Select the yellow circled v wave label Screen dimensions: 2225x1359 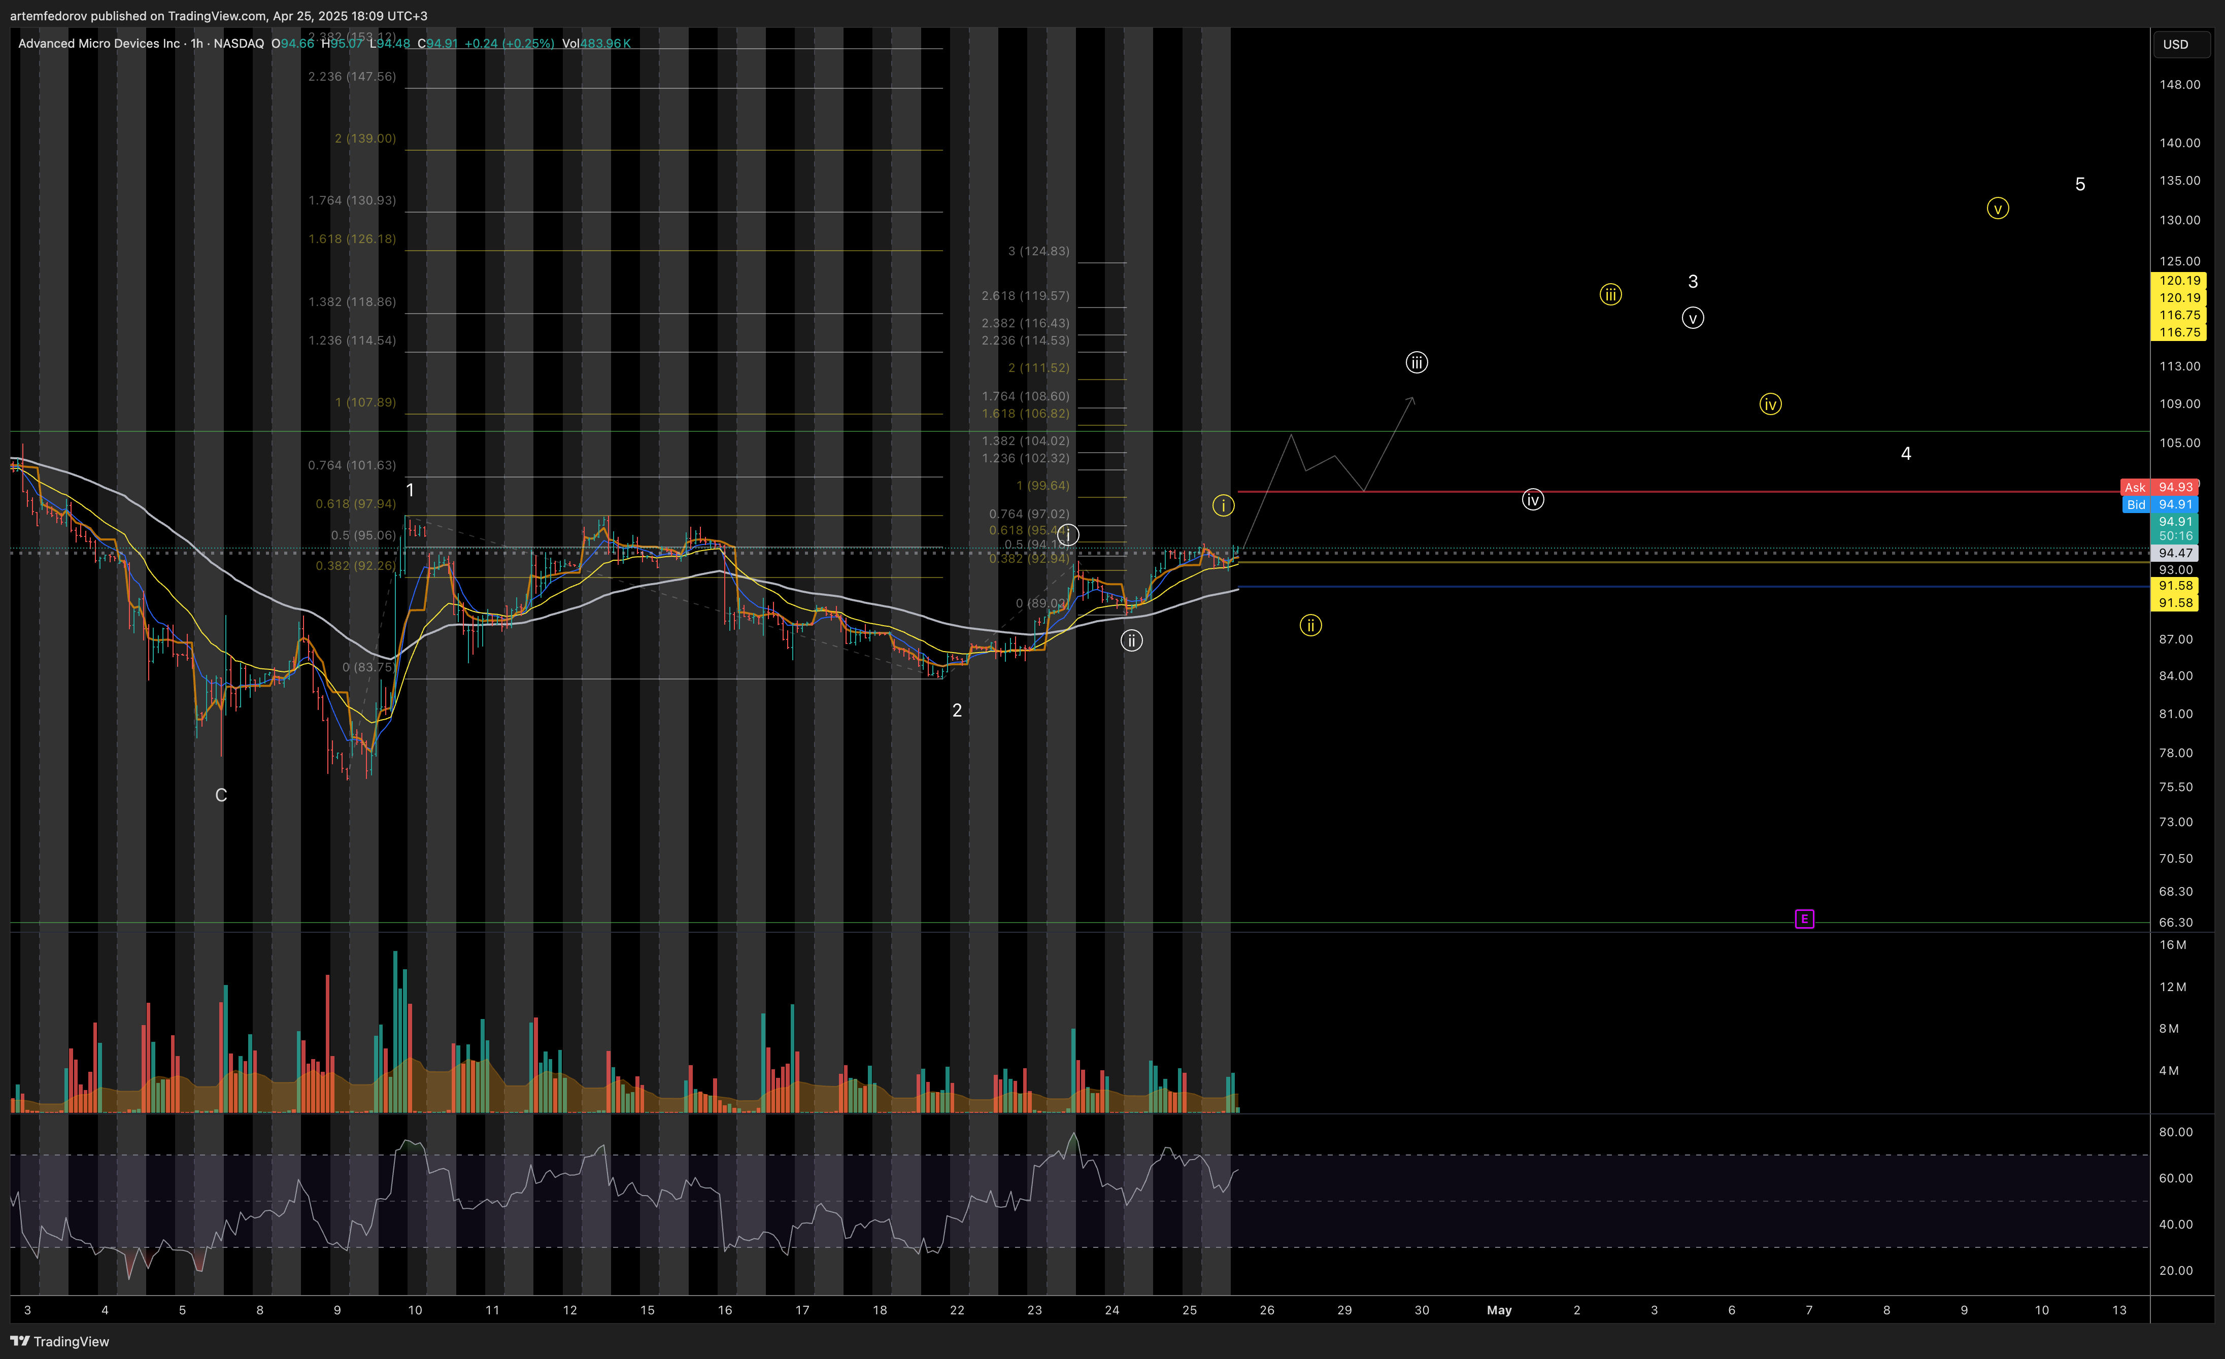(x=1998, y=209)
